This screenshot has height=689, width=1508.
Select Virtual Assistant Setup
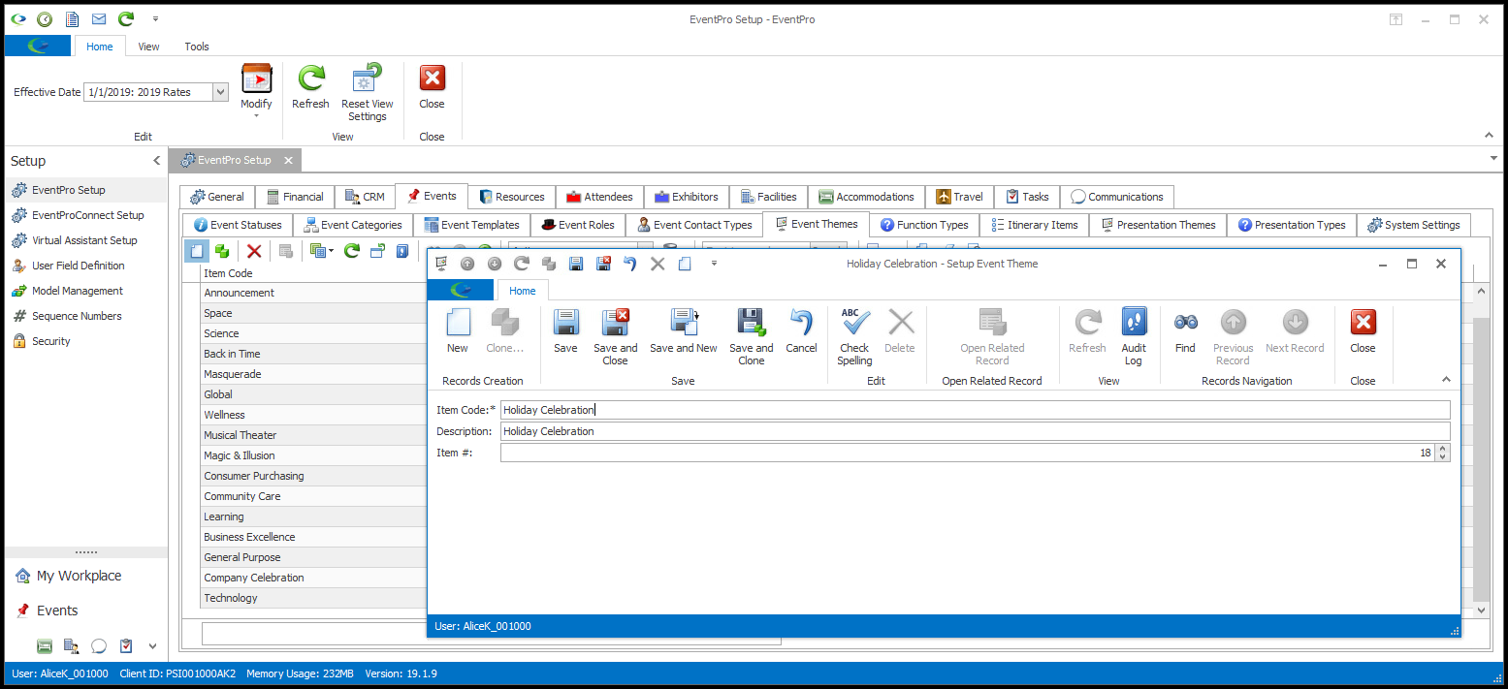click(x=84, y=240)
